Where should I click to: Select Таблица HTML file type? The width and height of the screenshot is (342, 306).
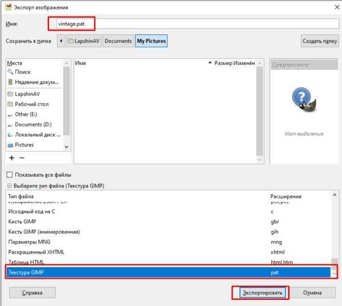tap(168, 262)
